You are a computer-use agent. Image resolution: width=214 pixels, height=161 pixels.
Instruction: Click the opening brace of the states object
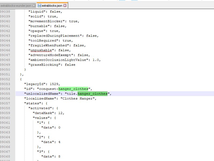click(47, 103)
